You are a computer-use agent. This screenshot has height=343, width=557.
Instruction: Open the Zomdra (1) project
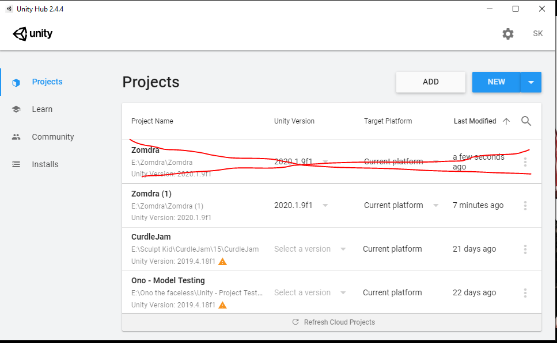pyautogui.click(x=151, y=194)
